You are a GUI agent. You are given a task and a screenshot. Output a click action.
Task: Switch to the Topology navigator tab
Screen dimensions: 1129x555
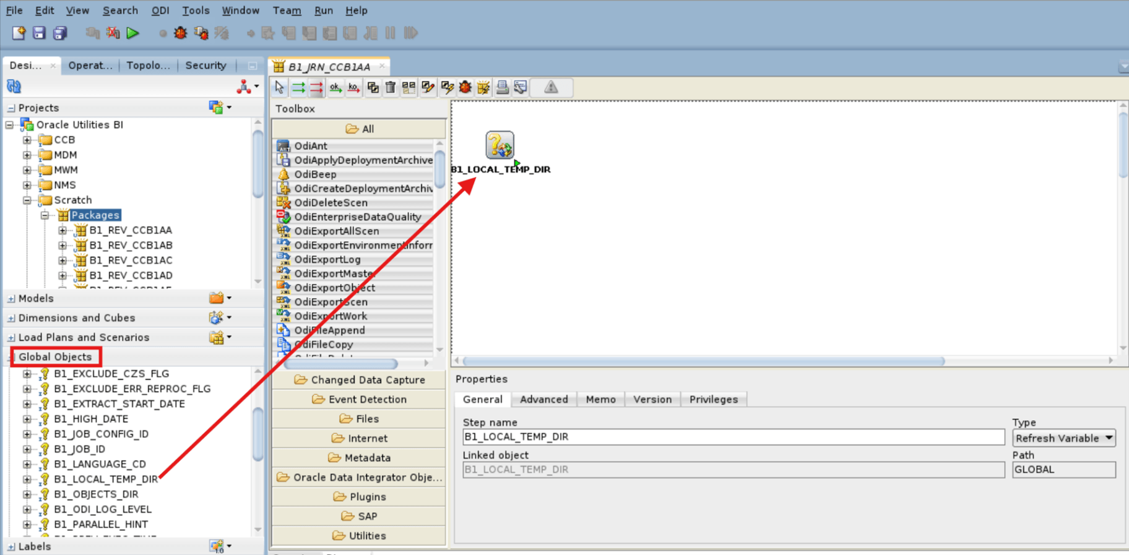click(x=148, y=66)
